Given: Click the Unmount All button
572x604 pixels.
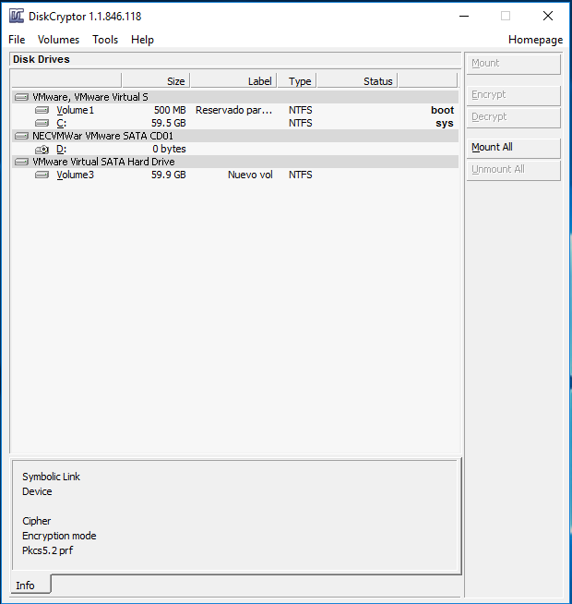Looking at the screenshot, I should tap(514, 170).
